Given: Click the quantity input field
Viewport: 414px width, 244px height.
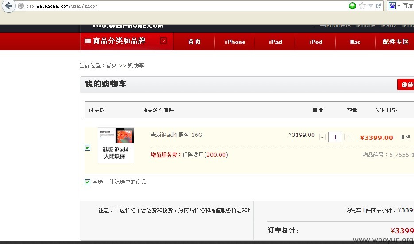Looking at the screenshot, I should click(335, 137).
